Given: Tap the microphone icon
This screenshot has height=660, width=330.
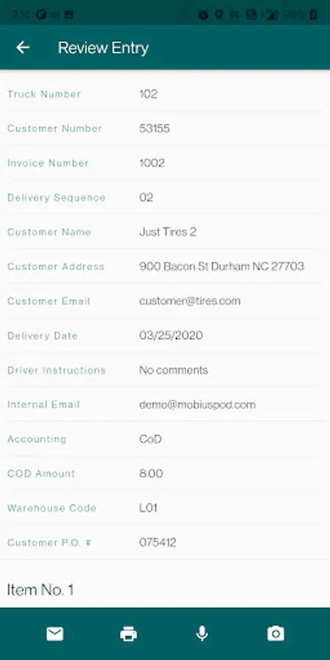Looking at the screenshot, I should (x=202, y=634).
